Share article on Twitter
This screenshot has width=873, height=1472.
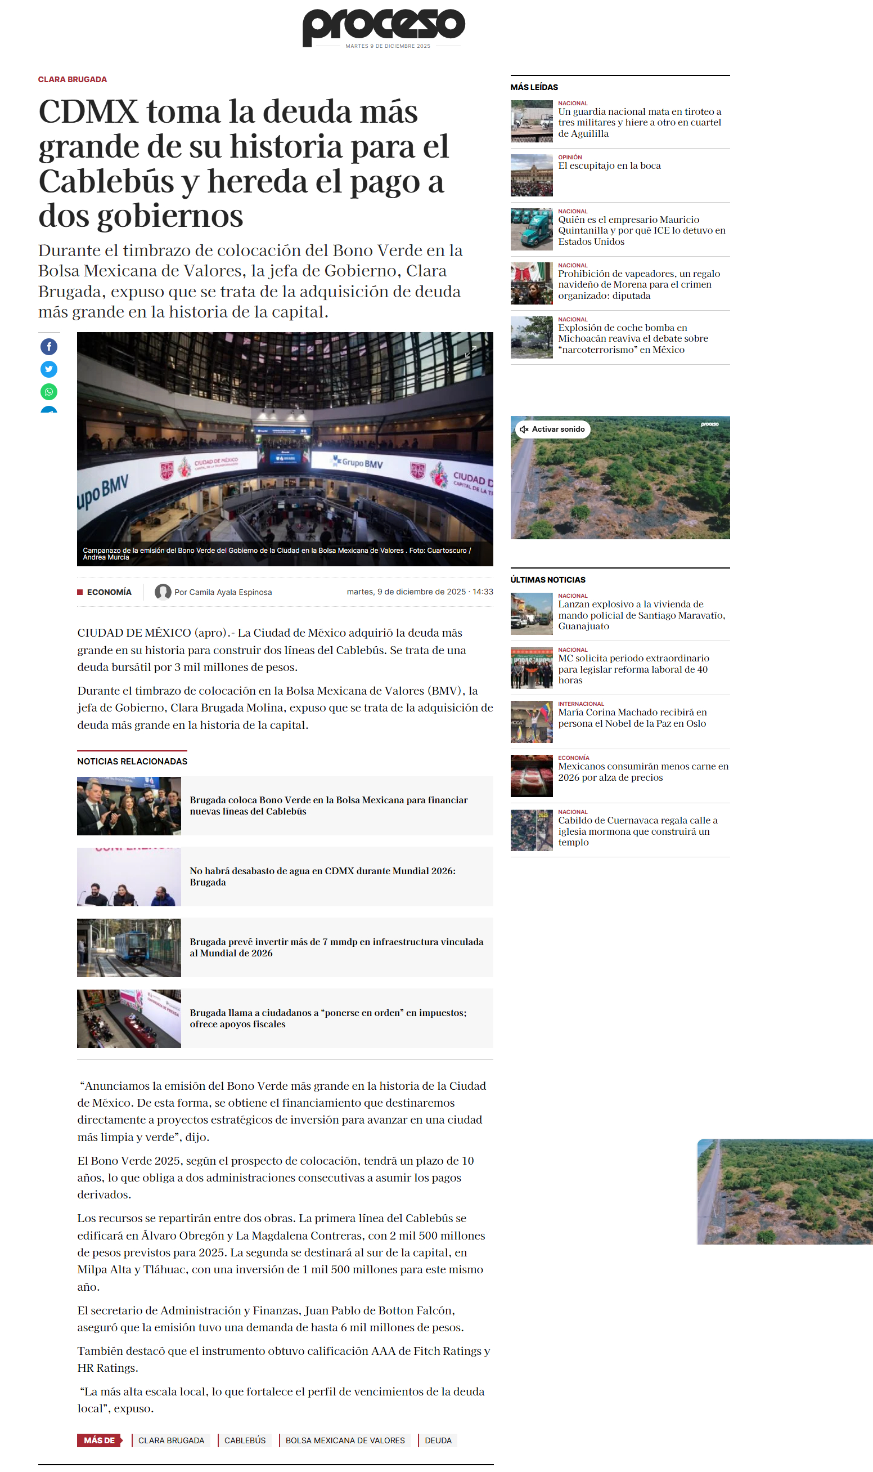49,369
